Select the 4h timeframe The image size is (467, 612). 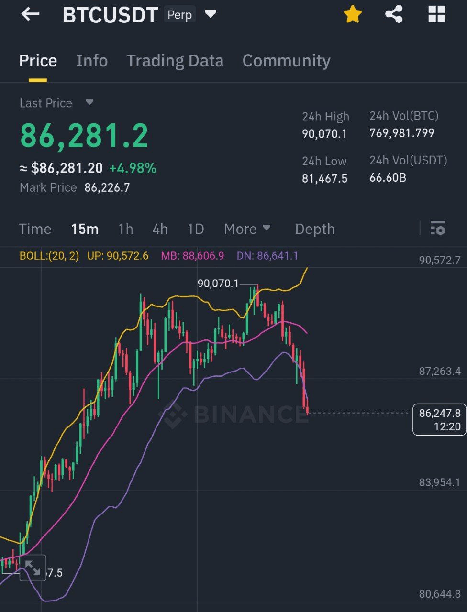(x=160, y=229)
